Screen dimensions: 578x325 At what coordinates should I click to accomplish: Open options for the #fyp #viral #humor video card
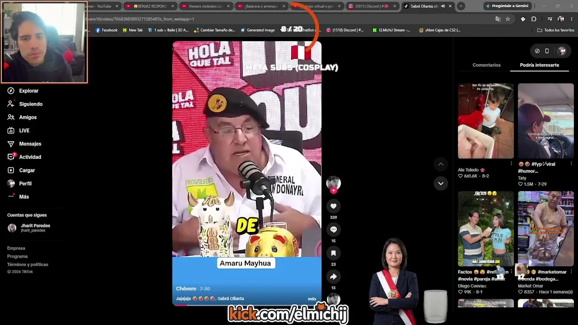point(571,164)
